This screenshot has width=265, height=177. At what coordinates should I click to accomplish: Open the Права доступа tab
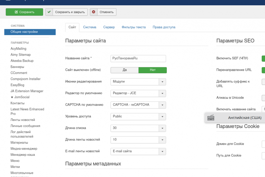click(164, 27)
